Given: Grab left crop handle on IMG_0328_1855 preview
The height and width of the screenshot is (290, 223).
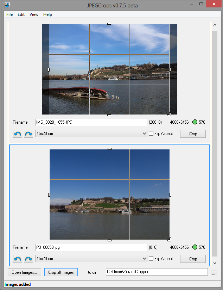Looking at the screenshot, I should 49,69.
